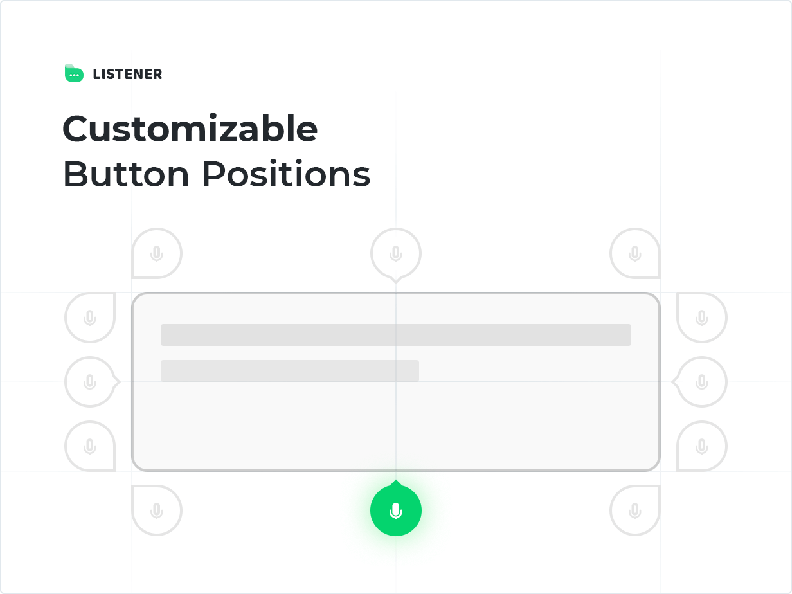Choose the mic button below the box's right corner
This screenshot has height=594, width=792.
coord(634,510)
